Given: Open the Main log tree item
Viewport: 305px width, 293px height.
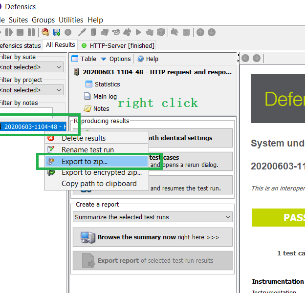Looking at the screenshot, I should tap(100, 96).
